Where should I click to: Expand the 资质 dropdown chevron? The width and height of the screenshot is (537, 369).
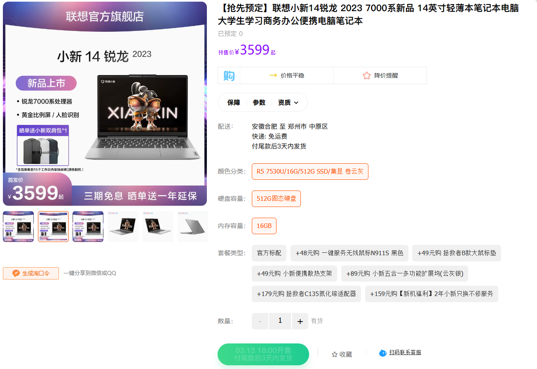(x=296, y=103)
